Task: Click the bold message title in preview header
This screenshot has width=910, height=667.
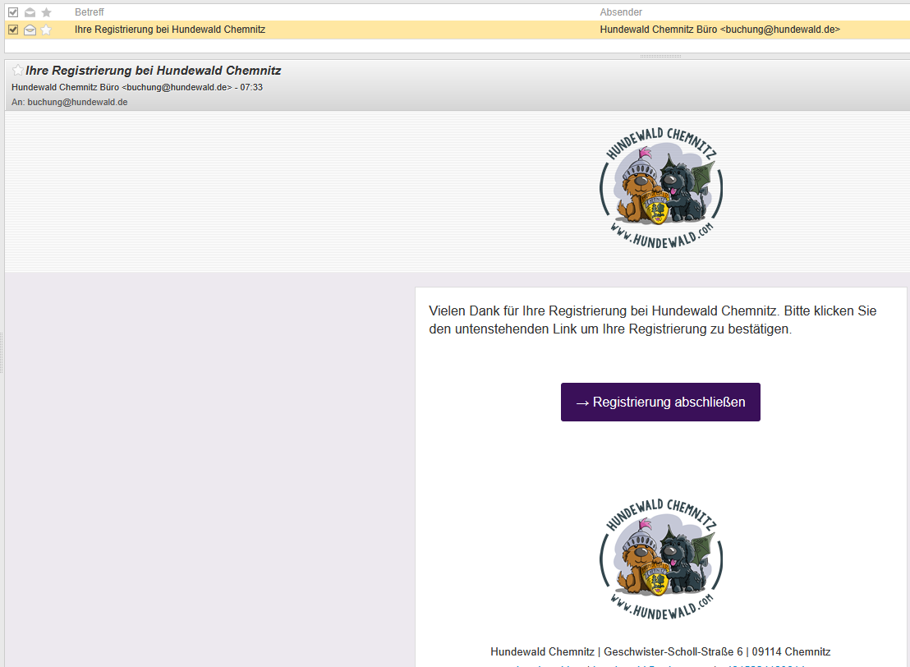Action: (x=154, y=71)
